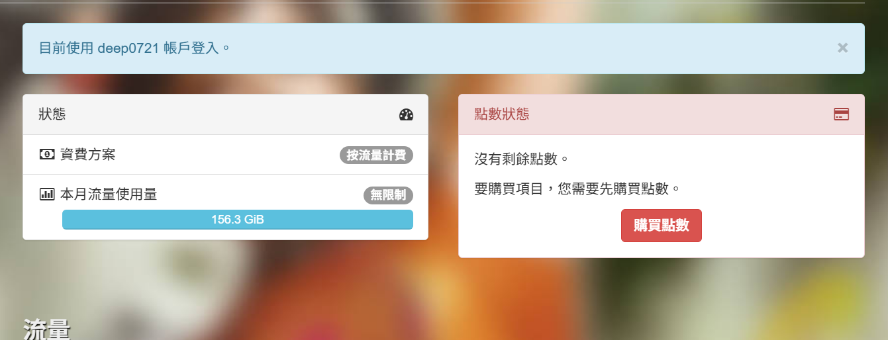Click the 156.3 GiB usage progress bar
Image resolution: width=888 pixels, height=340 pixels.
coord(238,220)
